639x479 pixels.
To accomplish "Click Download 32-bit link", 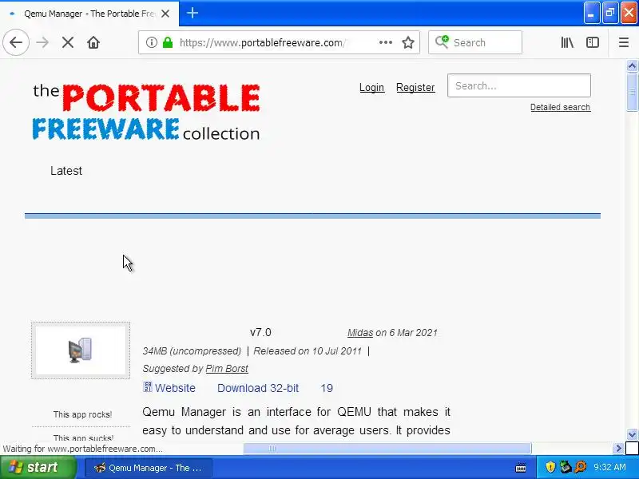I will (258, 388).
